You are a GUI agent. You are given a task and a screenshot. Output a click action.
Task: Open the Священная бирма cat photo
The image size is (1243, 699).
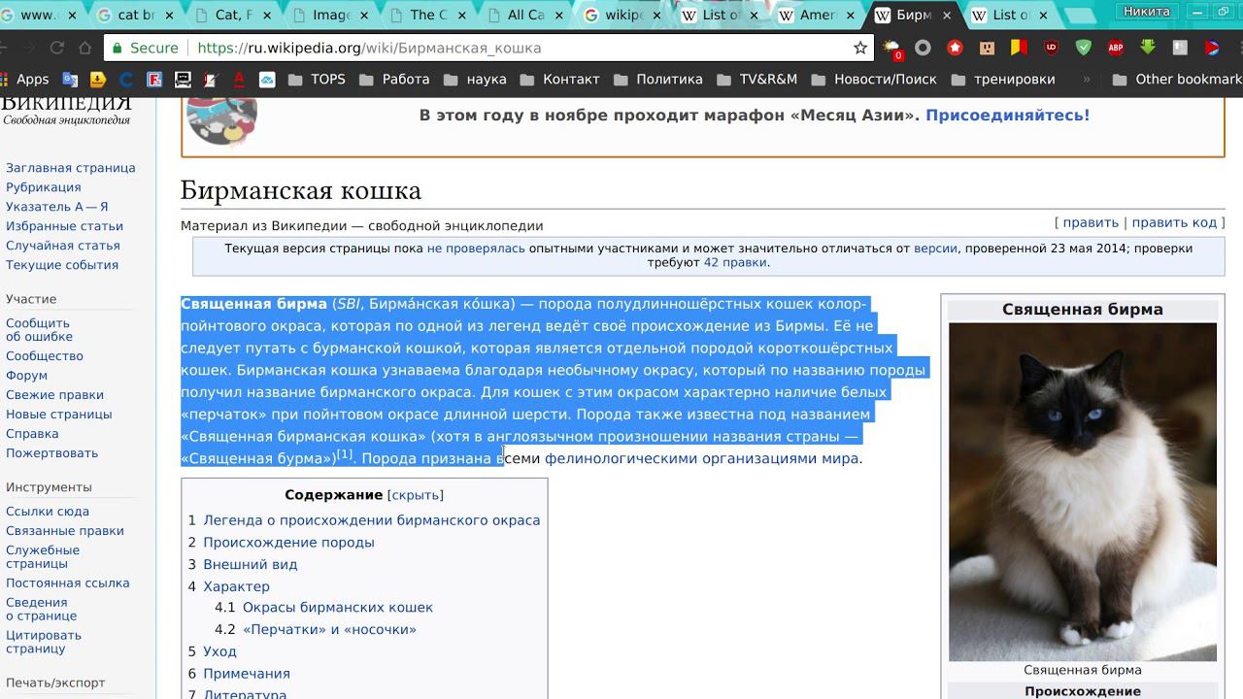[1082, 492]
